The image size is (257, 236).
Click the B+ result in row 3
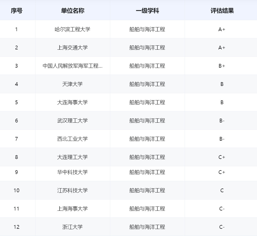click(x=222, y=66)
